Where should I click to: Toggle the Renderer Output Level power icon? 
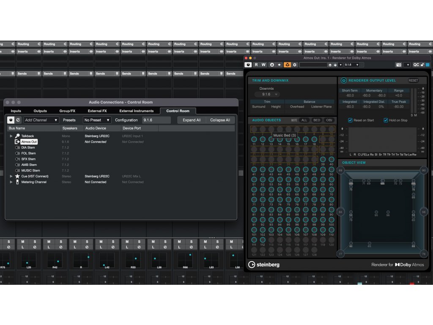click(x=343, y=80)
